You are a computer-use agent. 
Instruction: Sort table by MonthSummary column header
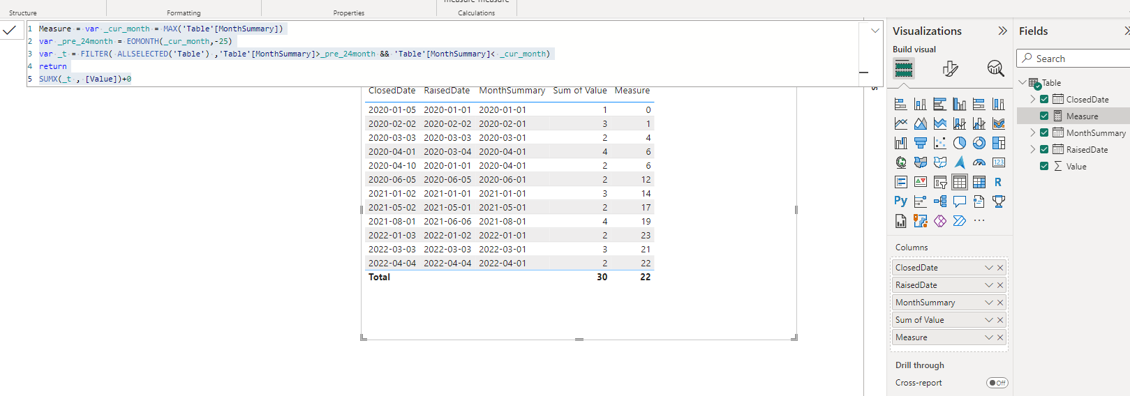[512, 91]
